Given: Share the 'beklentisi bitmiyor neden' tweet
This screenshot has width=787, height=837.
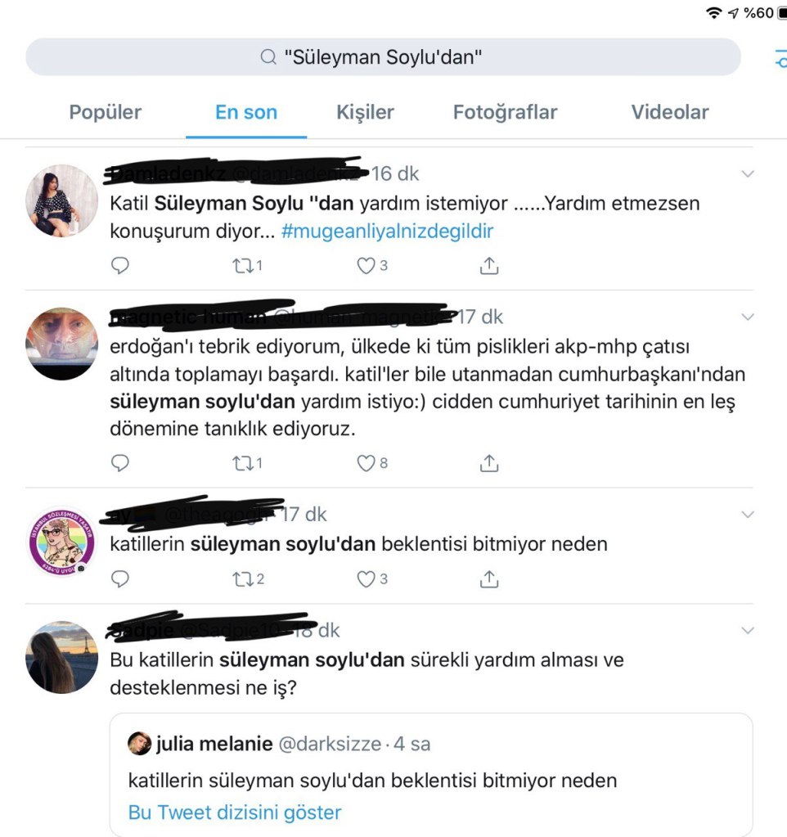Looking at the screenshot, I should (488, 579).
